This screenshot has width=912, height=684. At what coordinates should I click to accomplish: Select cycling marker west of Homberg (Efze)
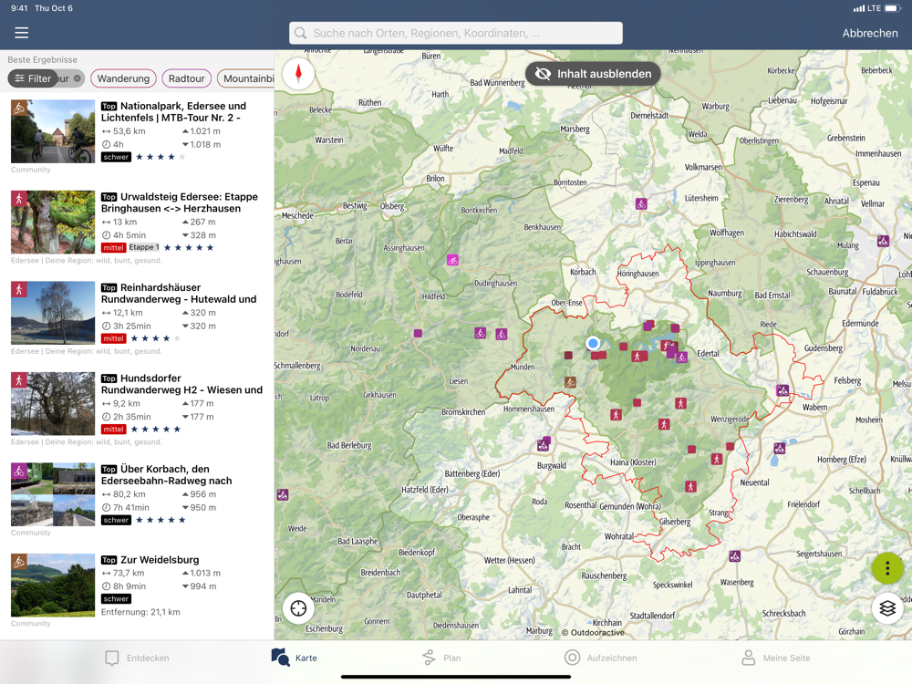pyautogui.click(x=780, y=448)
